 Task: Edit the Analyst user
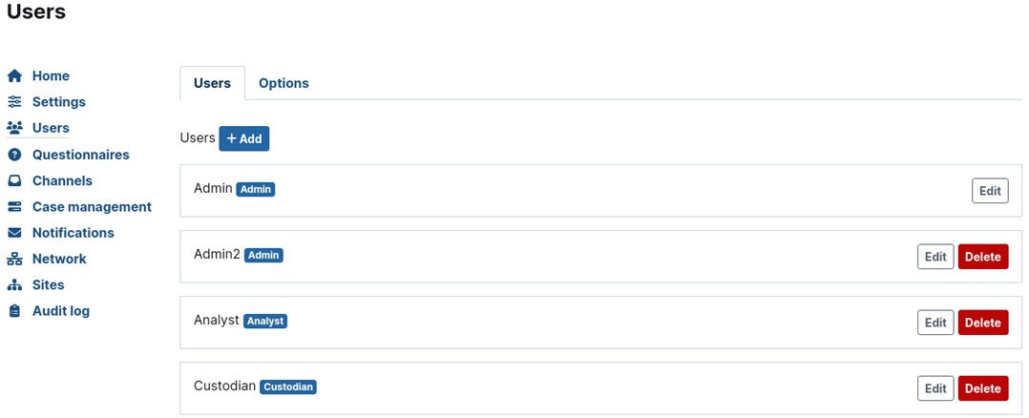[935, 323]
